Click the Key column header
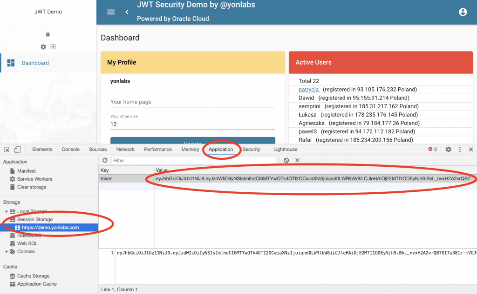 coord(126,170)
